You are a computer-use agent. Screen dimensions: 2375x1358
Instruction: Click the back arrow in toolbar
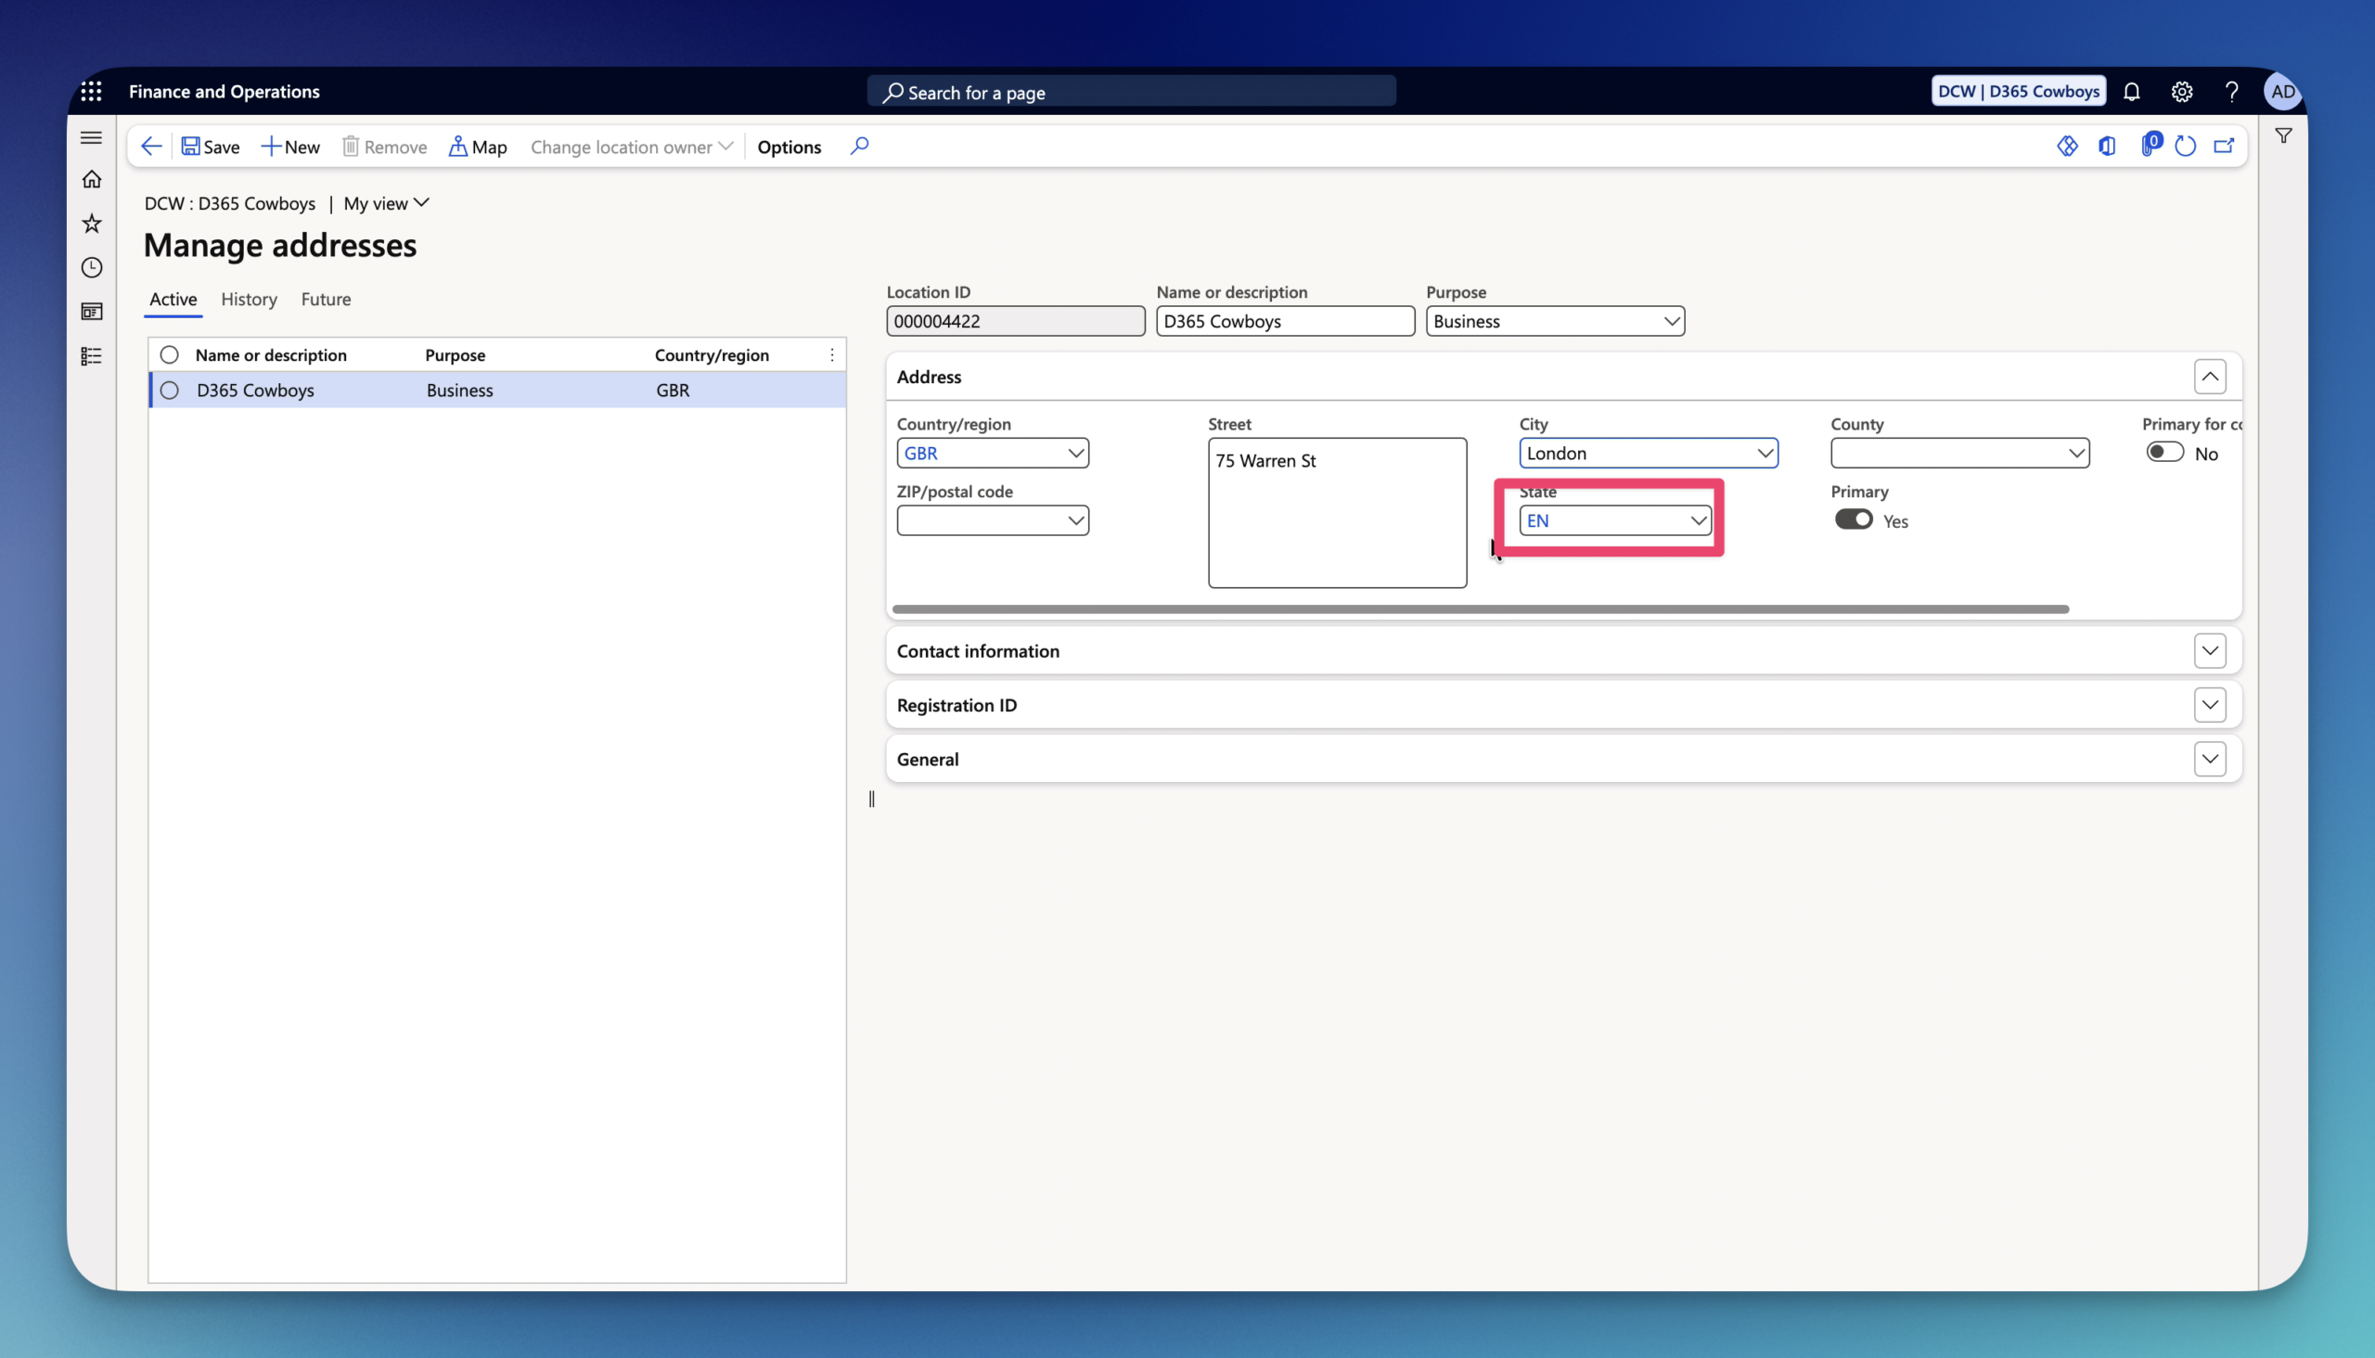(x=151, y=147)
